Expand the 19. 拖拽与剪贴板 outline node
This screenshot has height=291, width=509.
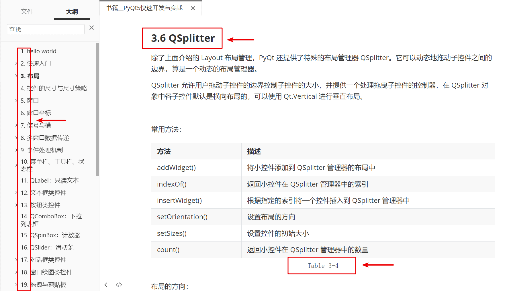coord(16,284)
